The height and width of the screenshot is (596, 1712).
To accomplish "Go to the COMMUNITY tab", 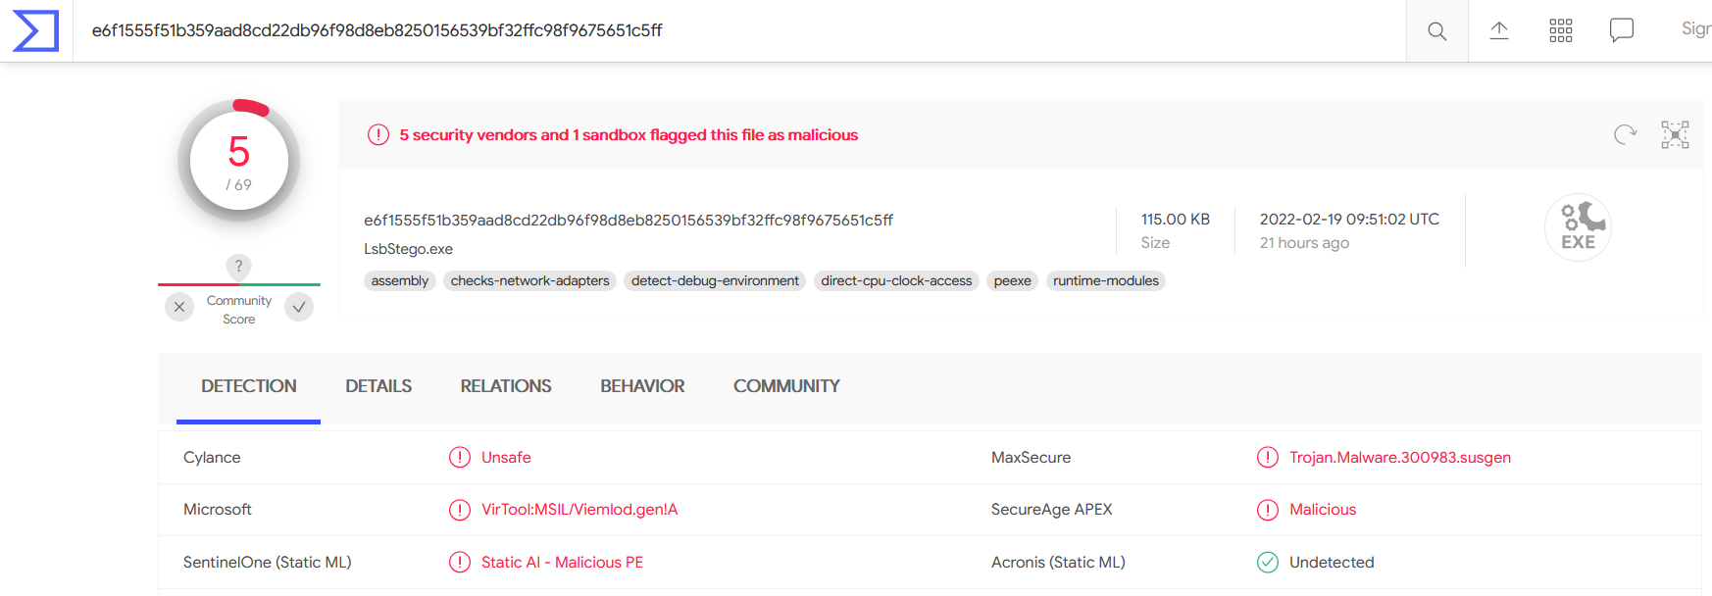I will coord(786,386).
